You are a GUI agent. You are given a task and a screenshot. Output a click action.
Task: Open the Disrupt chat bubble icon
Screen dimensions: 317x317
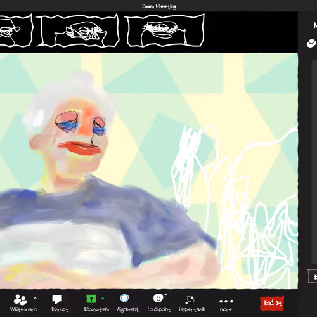[57, 300]
